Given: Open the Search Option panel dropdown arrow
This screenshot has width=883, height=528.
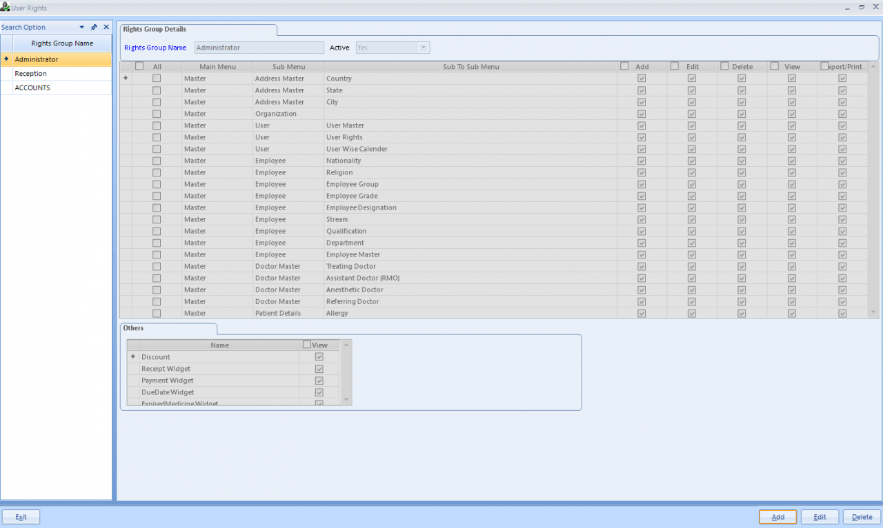Looking at the screenshot, I should point(83,27).
